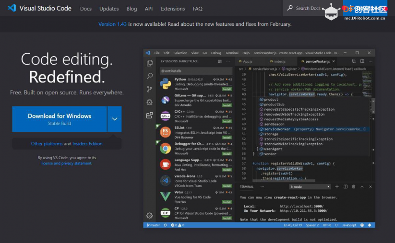Click the Explorer files icon in activity bar
The height and width of the screenshot is (243, 395).
(150, 63)
